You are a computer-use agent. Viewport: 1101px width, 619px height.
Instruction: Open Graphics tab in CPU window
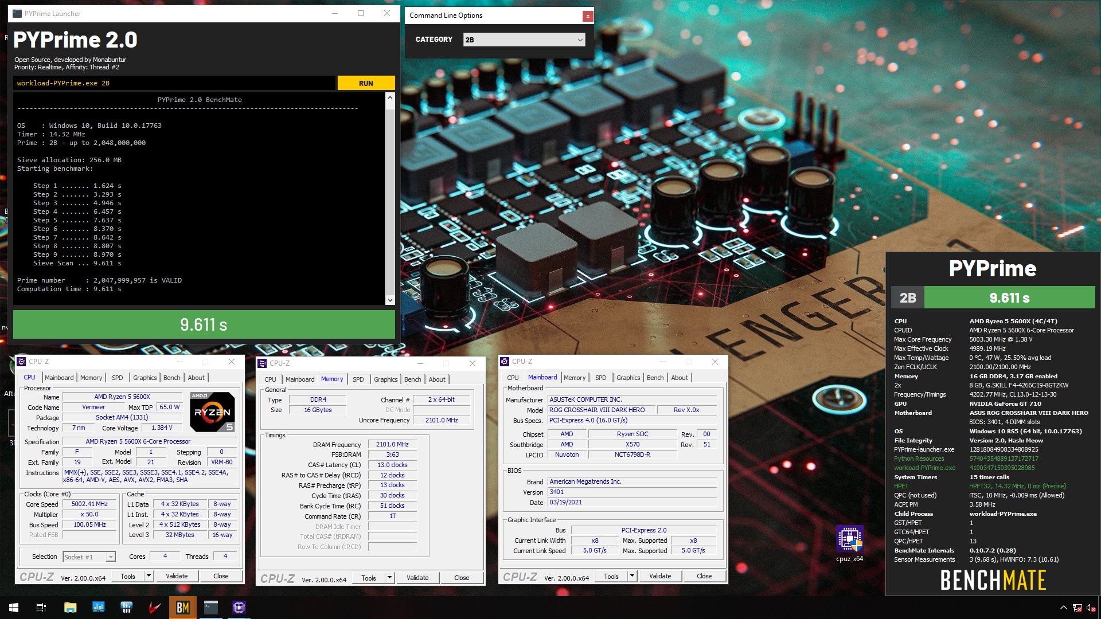click(x=145, y=378)
